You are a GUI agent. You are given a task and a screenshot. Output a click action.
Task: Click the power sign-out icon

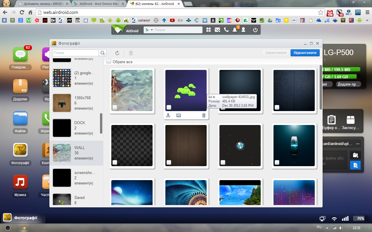point(255,30)
